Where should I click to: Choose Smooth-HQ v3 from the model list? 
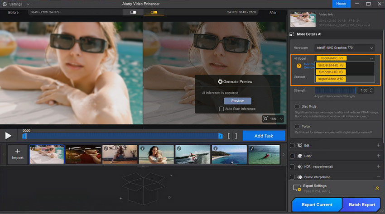tap(331, 72)
